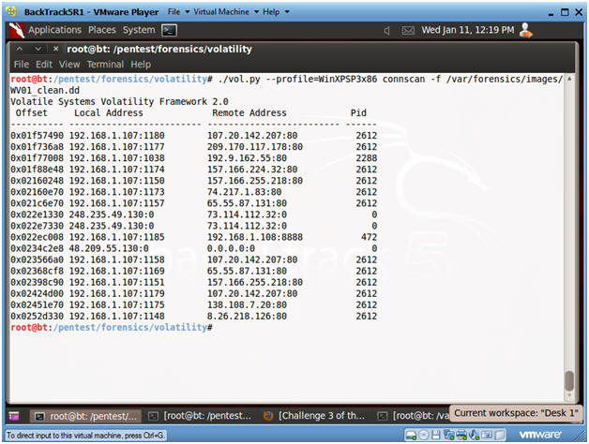Open the mail envelope indicator icon
The height and width of the screenshot is (444, 589).
coord(408,30)
